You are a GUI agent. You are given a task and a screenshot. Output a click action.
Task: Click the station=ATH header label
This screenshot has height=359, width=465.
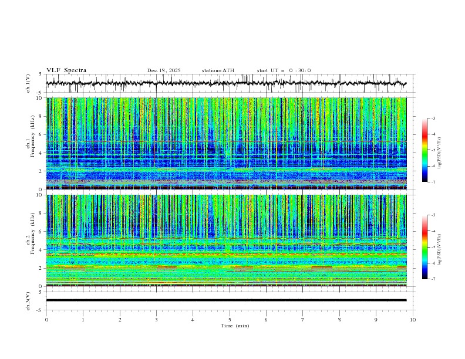pos(218,70)
